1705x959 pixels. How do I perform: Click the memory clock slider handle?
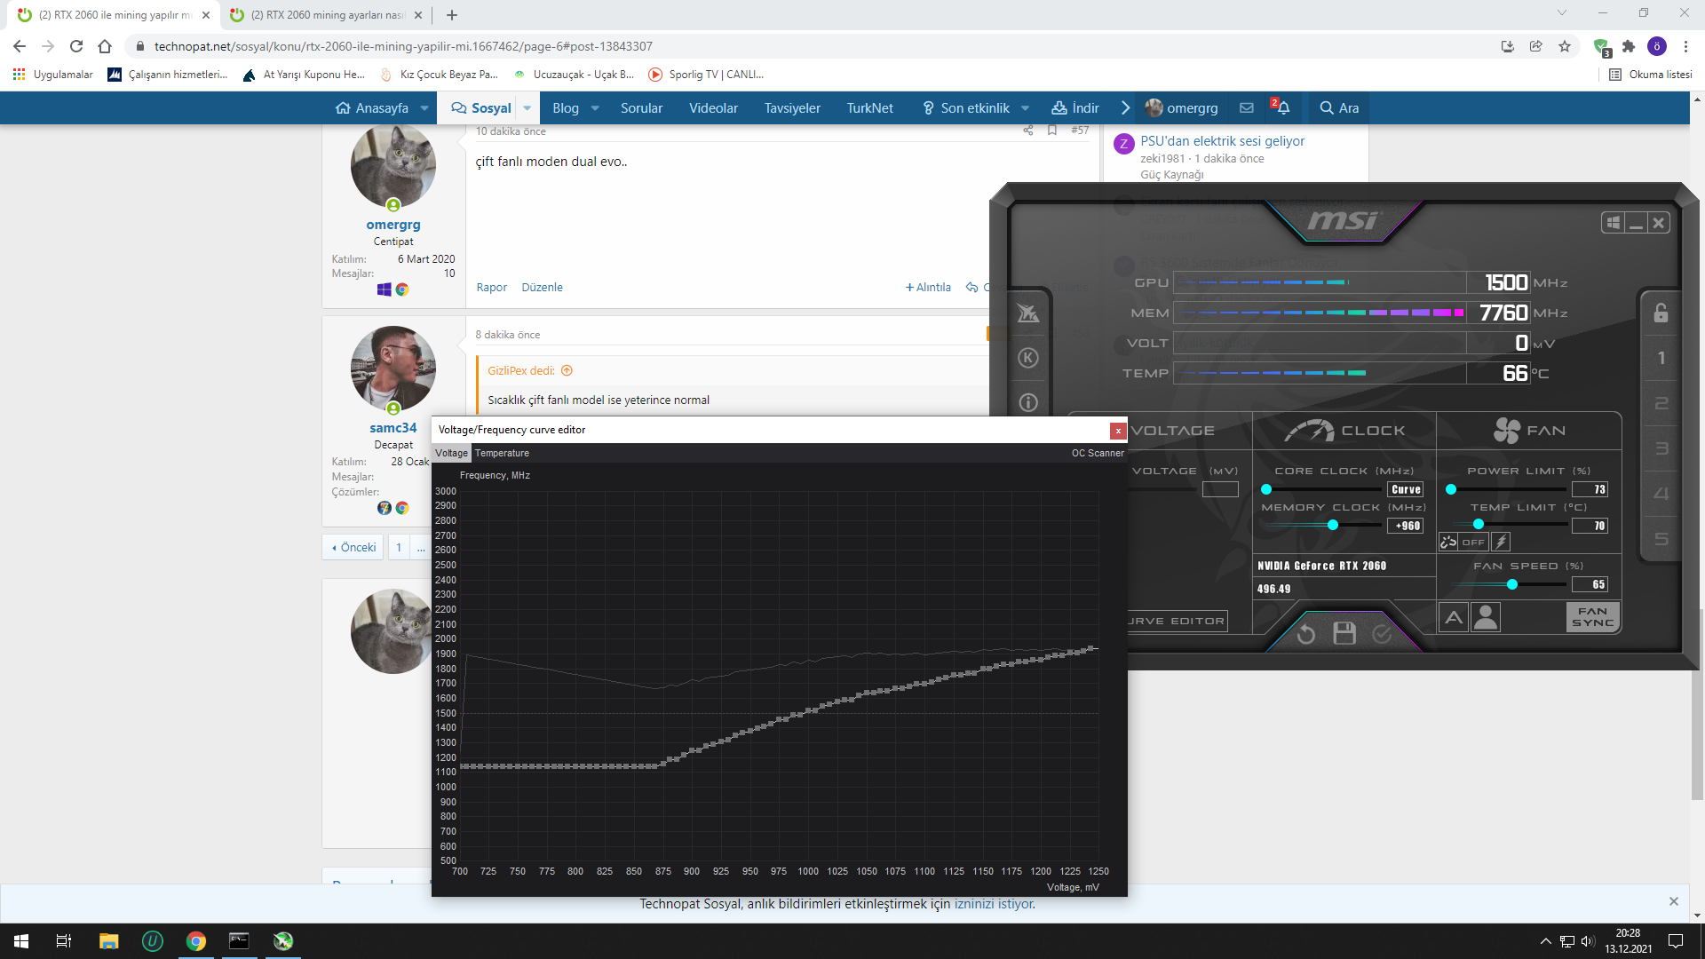1333,526
